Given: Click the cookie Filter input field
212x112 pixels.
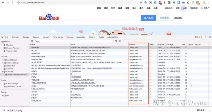Looking at the screenshot, I should [x=73, y=41].
